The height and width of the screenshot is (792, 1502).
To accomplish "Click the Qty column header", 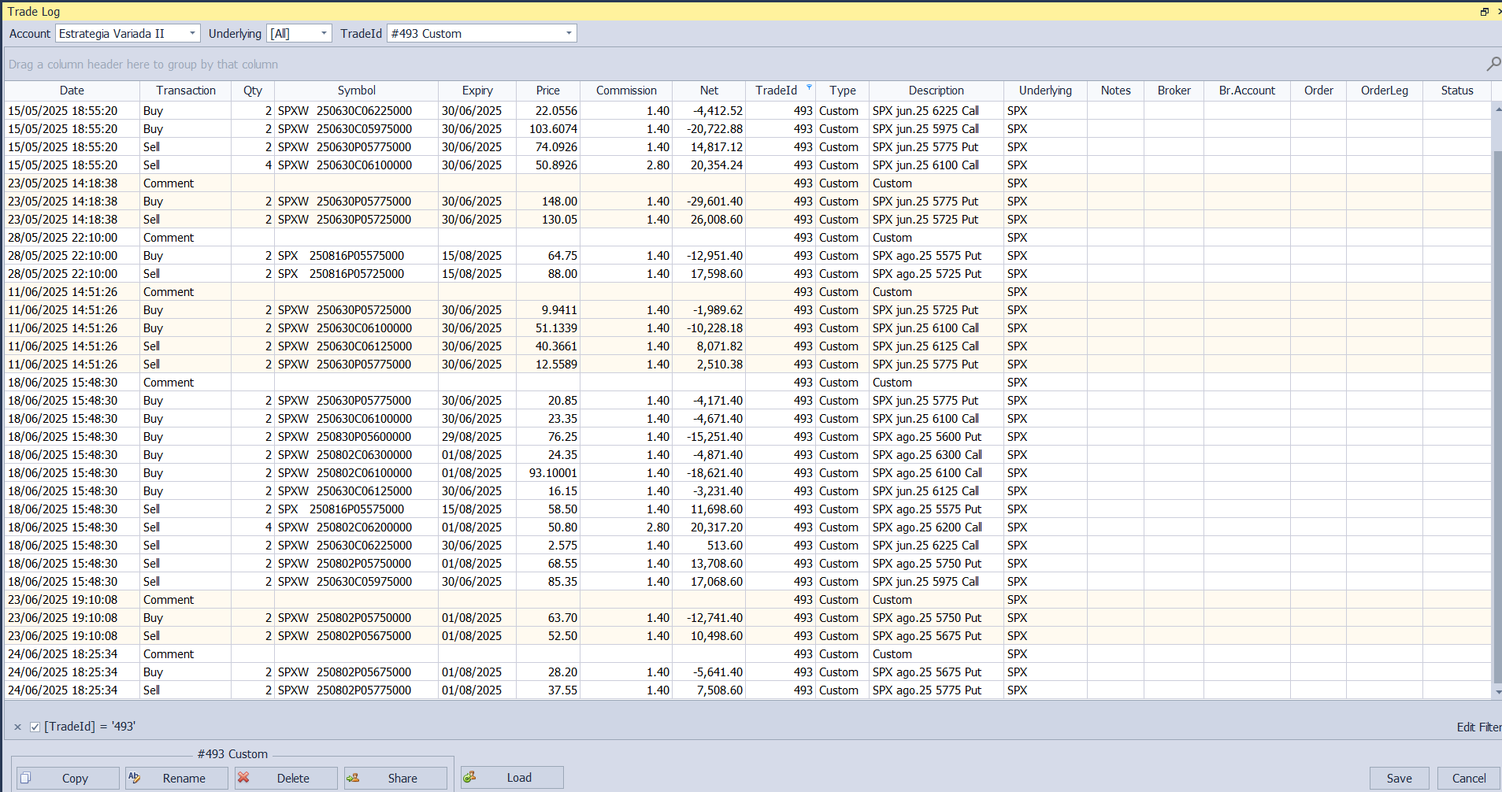I will coord(253,91).
